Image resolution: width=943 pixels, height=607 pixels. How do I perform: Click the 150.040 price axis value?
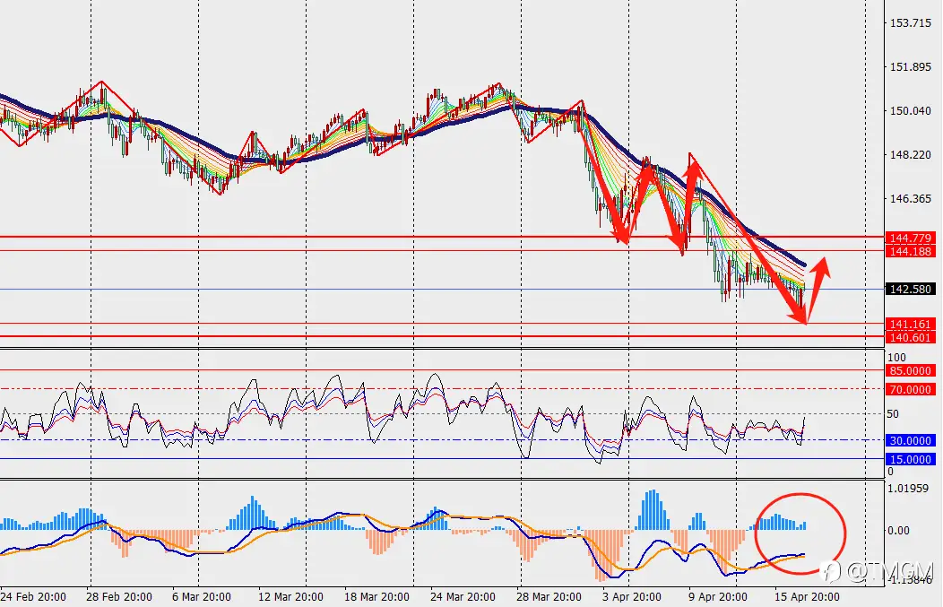point(911,110)
